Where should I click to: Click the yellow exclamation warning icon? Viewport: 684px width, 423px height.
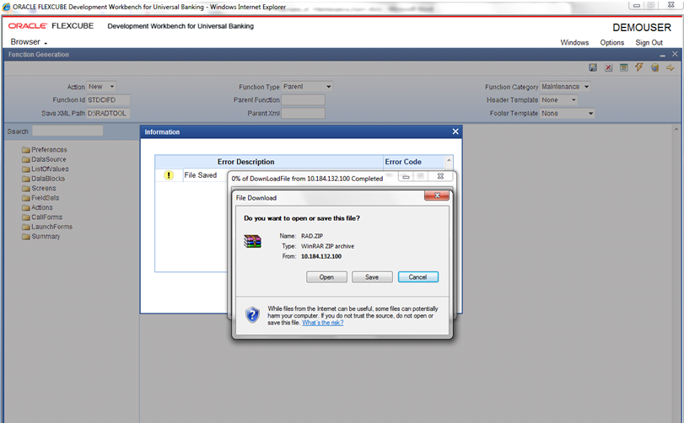pos(169,175)
